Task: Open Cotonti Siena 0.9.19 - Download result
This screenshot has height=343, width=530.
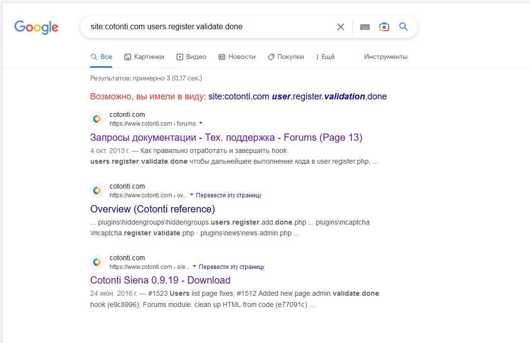Action: [160, 280]
